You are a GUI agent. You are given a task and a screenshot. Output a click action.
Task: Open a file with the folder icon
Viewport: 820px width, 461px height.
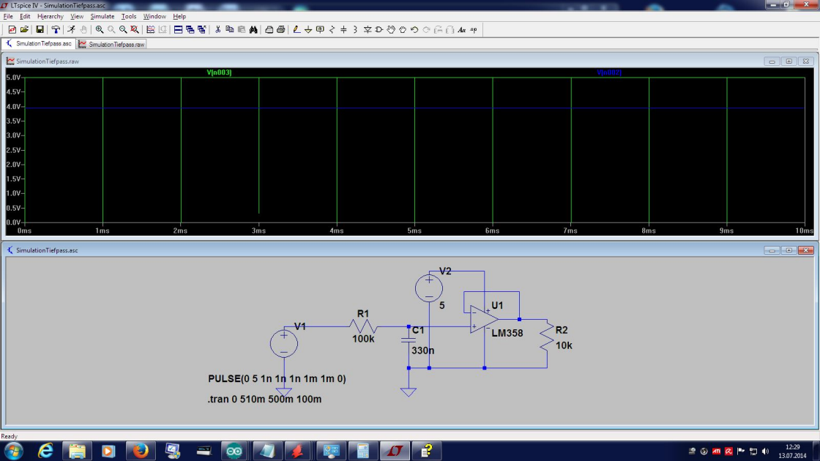[24, 30]
